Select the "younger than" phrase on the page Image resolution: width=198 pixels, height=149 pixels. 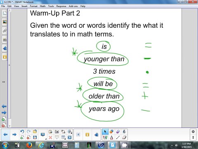pos(104,59)
